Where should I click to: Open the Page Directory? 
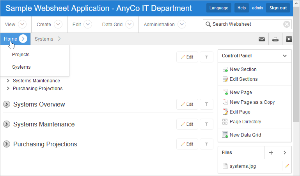pyautogui.click(x=245, y=122)
